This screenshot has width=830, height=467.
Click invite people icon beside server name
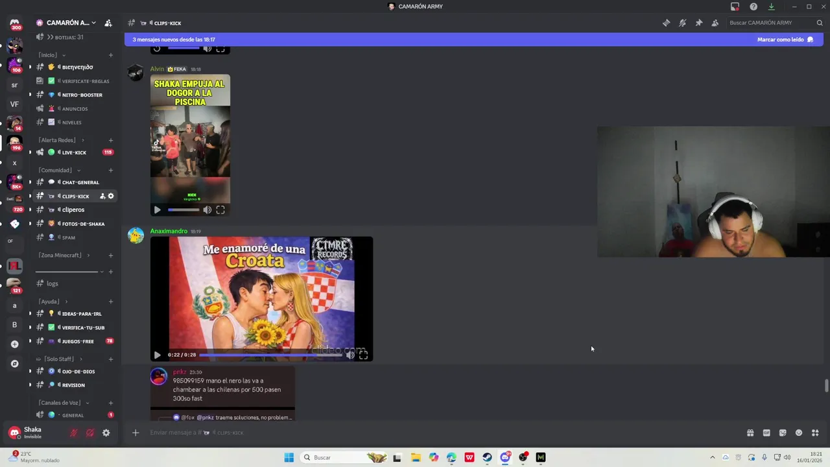pyautogui.click(x=108, y=23)
